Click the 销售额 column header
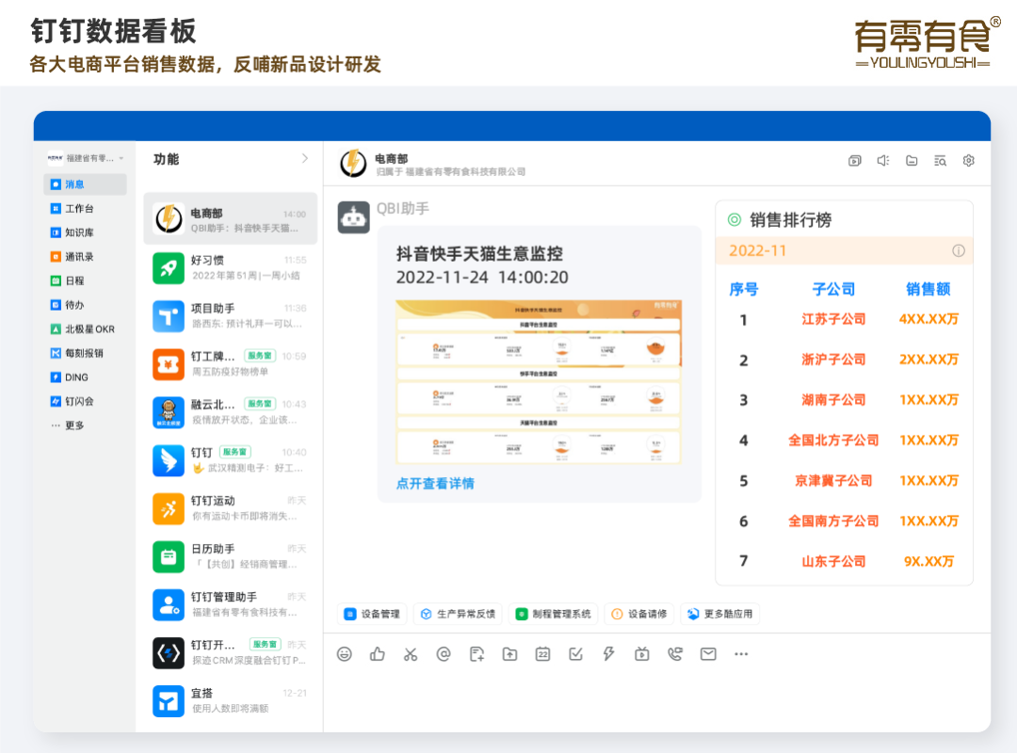Screen dimensions: 1017x753 [x=928, y=289]
